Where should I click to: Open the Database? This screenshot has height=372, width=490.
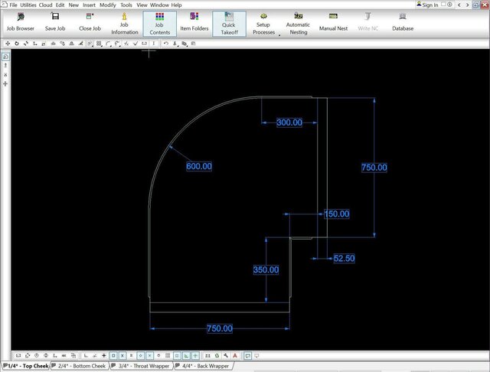pyautogui.click(x=403, y=21)
